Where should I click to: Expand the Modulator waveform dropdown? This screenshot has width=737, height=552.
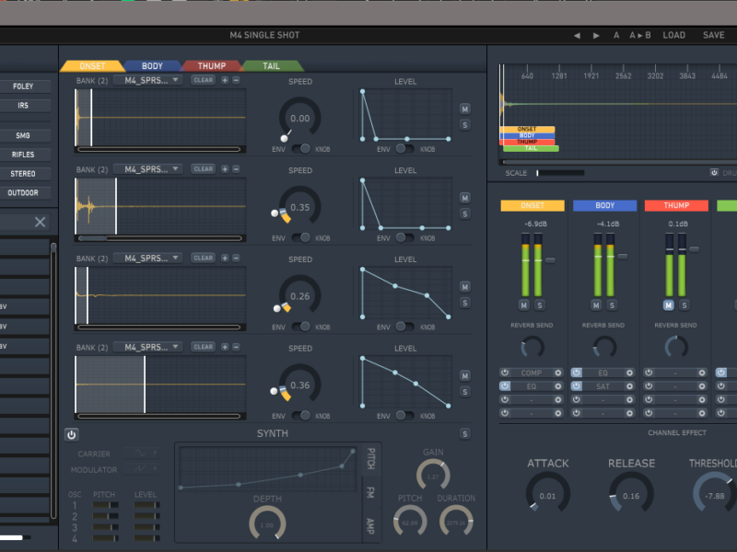[141, 469]
